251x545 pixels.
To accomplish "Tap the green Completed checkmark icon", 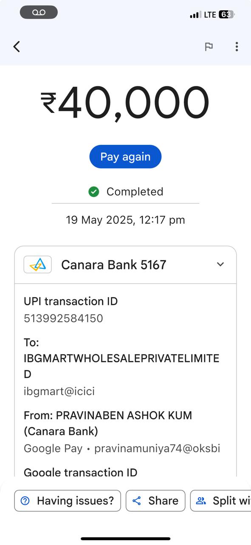I will (x=93, y=192).
